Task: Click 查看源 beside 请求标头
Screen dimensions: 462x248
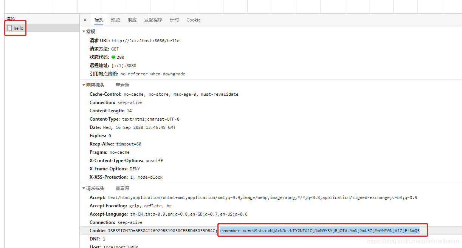Action: [122, 188]
